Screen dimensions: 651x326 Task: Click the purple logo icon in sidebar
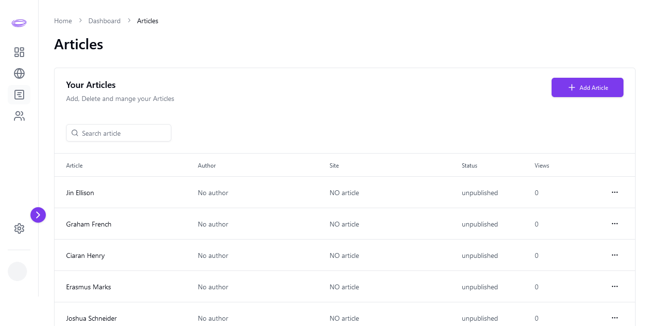(19, 23)
